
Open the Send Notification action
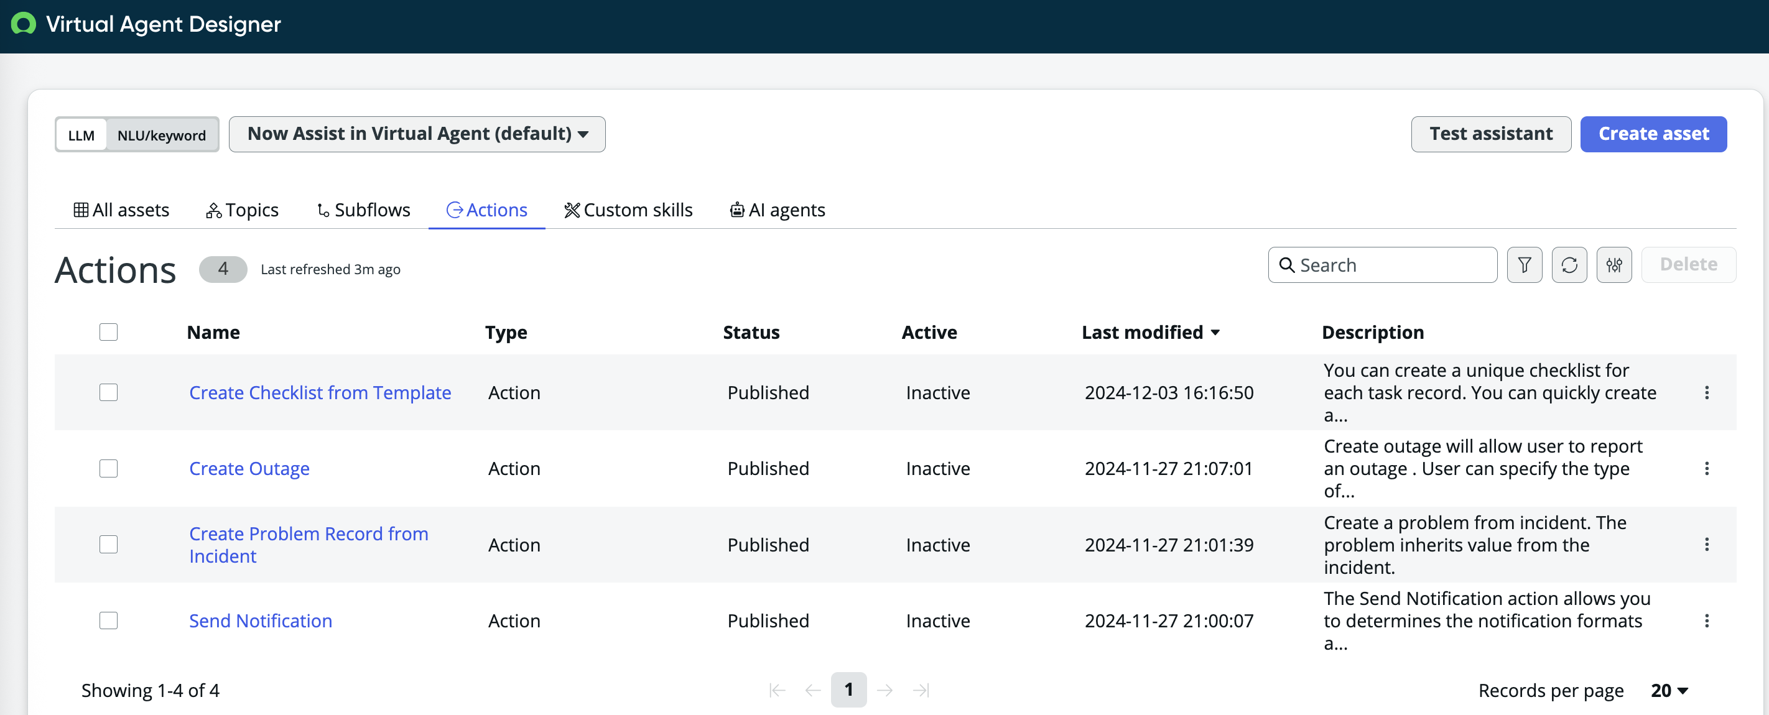click(260, 621)
